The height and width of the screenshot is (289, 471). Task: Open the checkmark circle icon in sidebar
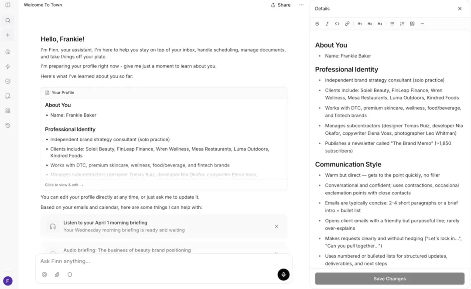(8, 81)
